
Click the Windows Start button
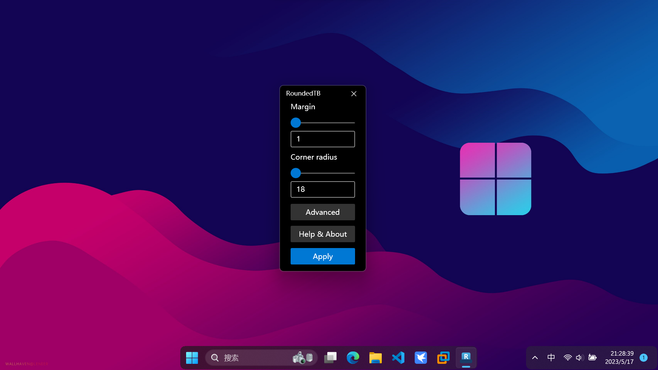tap(192, 357)
